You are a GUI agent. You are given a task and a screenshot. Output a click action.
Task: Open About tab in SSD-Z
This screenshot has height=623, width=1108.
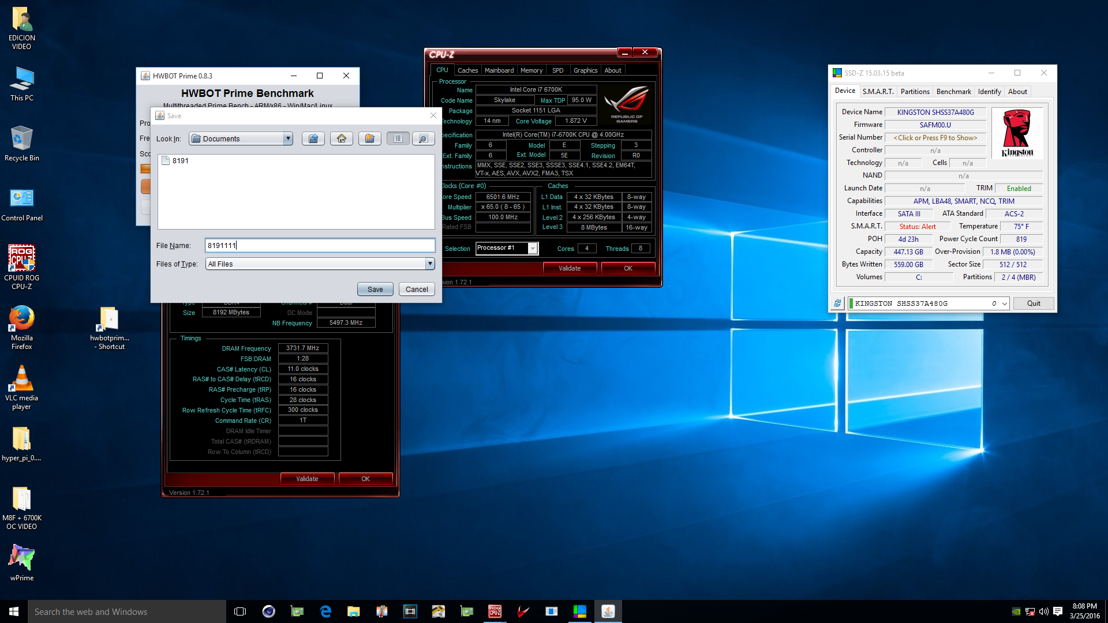(x=1017, y=91)
